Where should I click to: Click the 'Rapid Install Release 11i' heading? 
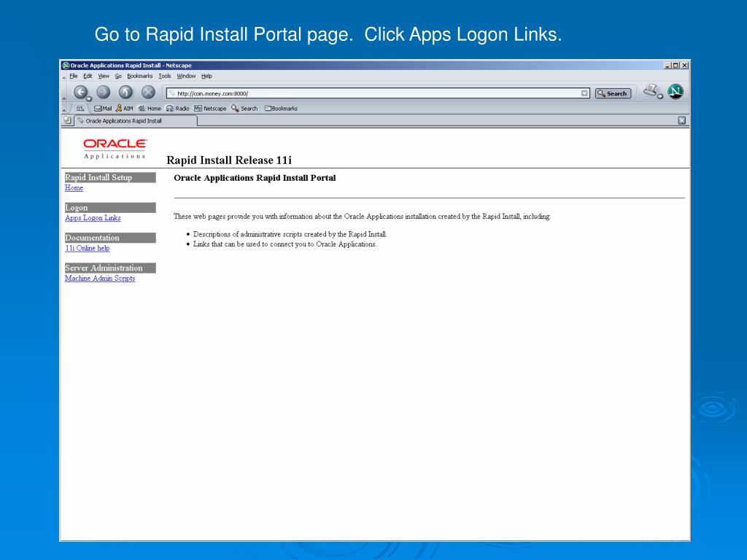click(229, 160)
